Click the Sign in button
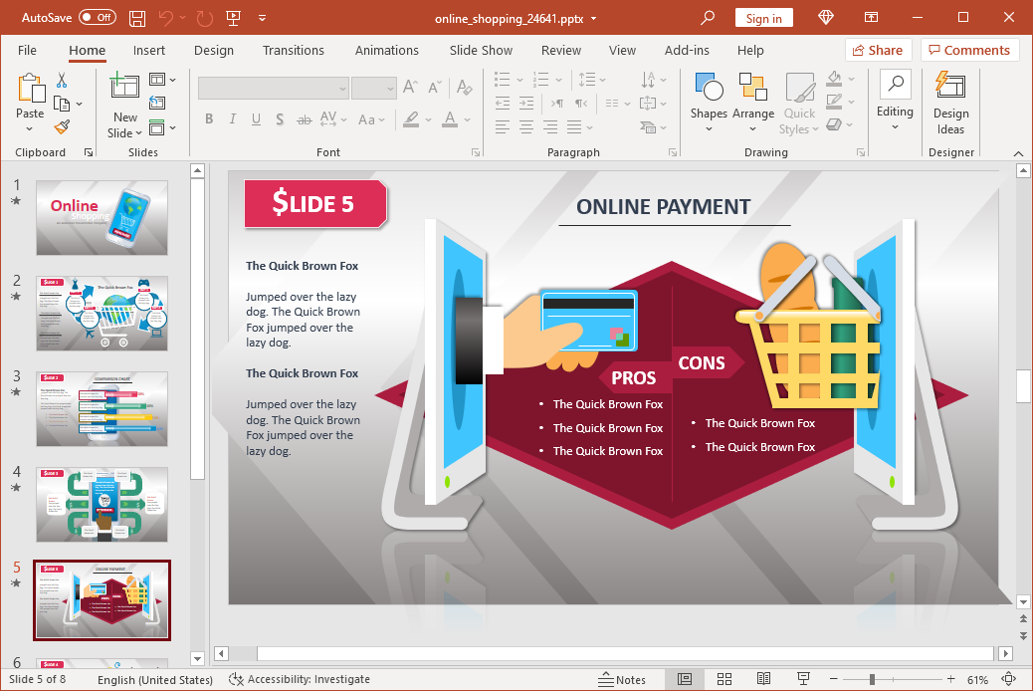Screen dimensions: 1033x691 (x=763, y=18)
